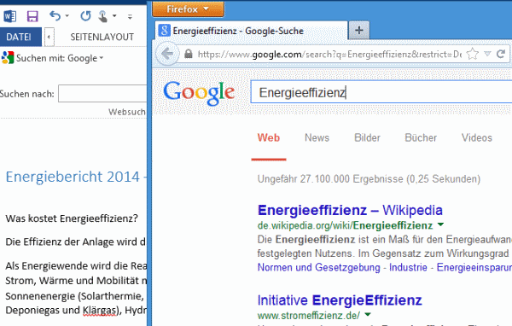Open the 'Initiative EnergieEffizienz' result
512x326 pixels.
coord(340,300)
